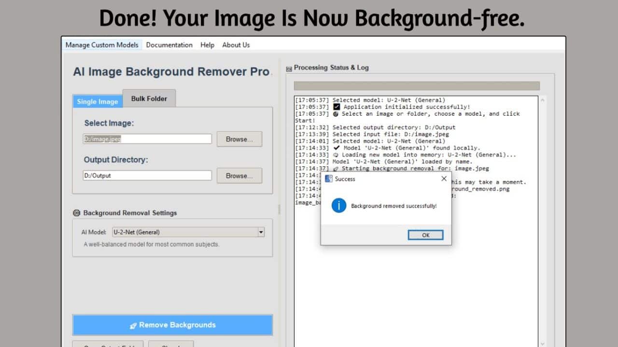Screen dimensions: 618x347
Task: Click the Success dialog title bar icon
Action: point(329,179)
